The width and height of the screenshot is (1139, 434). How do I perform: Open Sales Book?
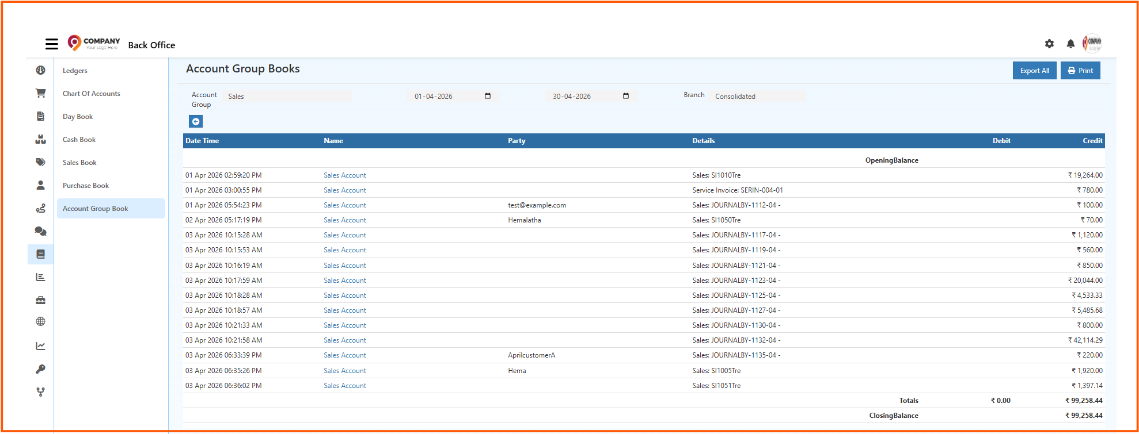tap(79, 163)
